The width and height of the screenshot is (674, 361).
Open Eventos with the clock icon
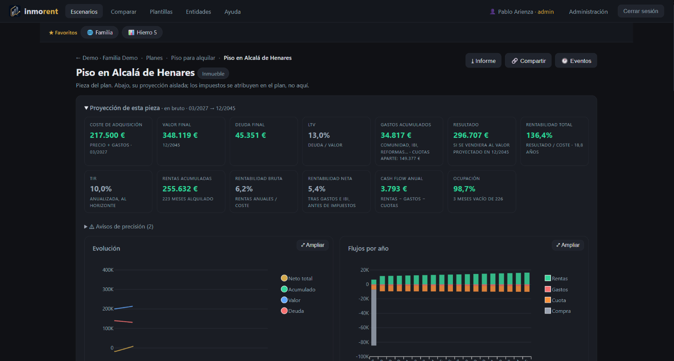coord(576,61)
